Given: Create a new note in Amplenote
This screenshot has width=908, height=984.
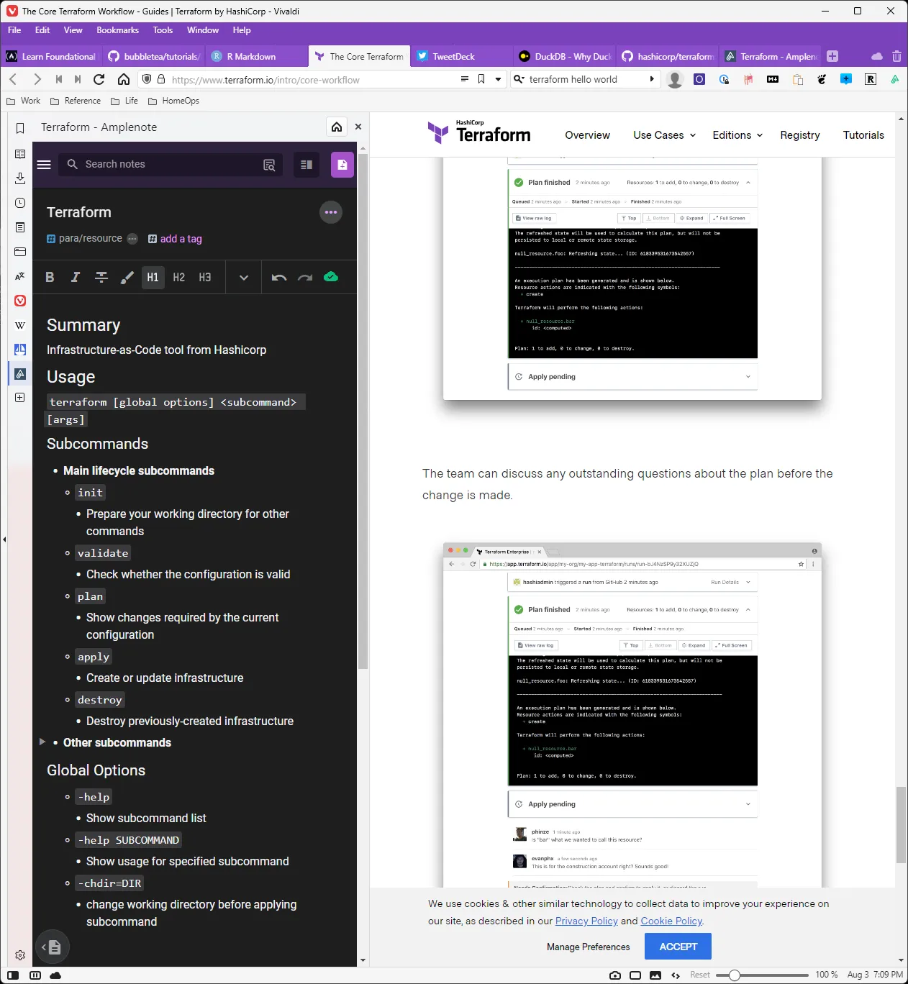Looking at the screenshot, I should tap(342, 165).
